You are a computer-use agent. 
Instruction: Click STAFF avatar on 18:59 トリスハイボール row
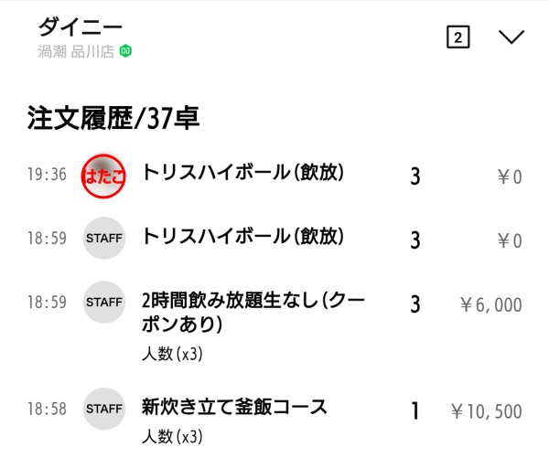103,239
